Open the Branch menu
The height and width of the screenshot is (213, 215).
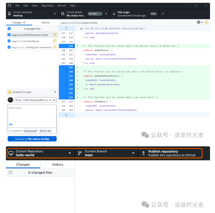pos(62,6)
